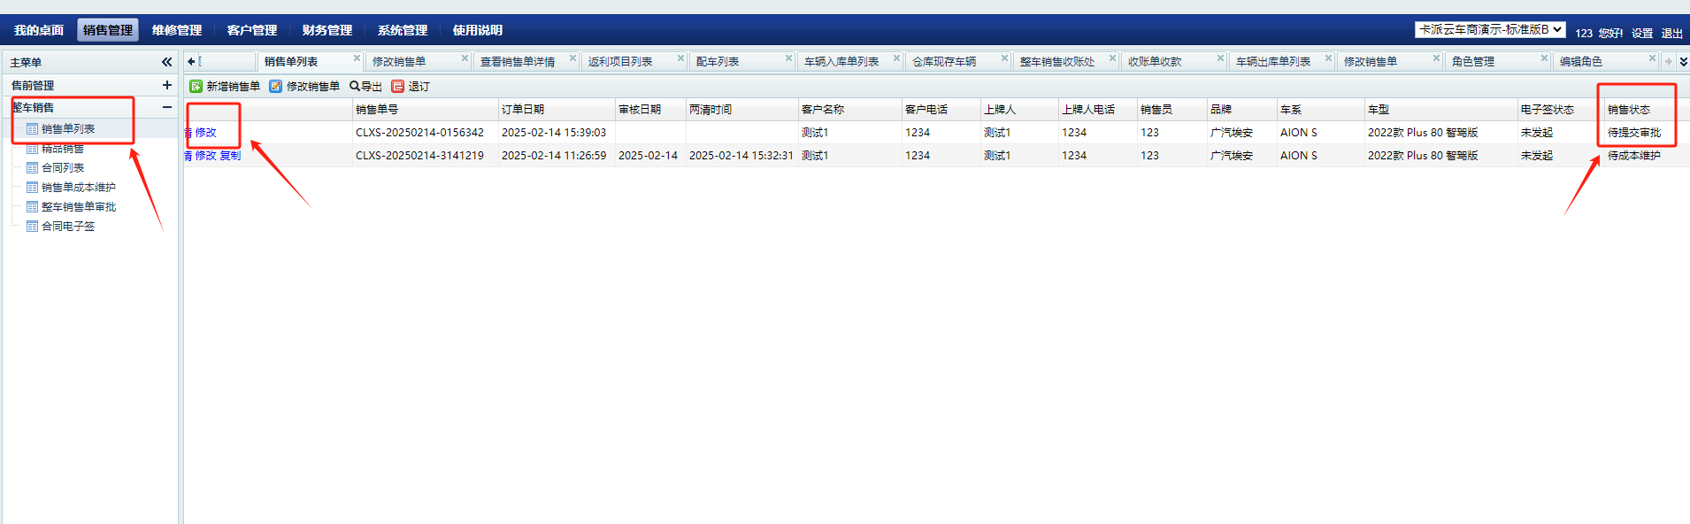Close the 角色管理 tab
Viewport: 1690px width, 524px height.
coord(1544,58)
